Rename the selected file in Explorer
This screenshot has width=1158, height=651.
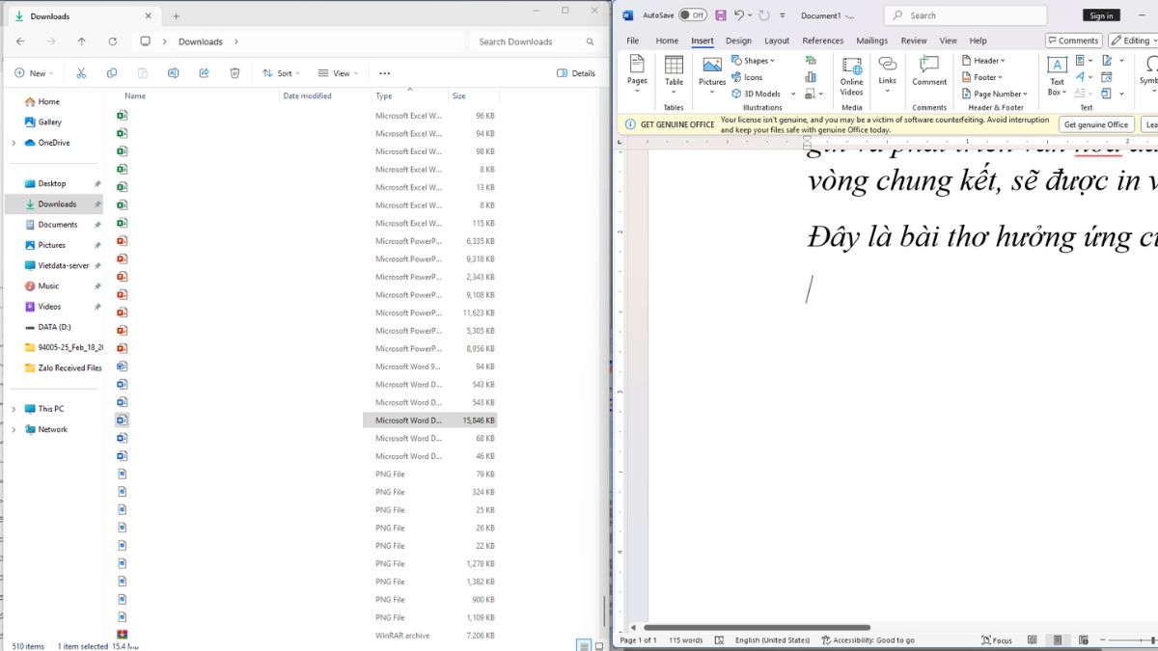pos(173,73)
